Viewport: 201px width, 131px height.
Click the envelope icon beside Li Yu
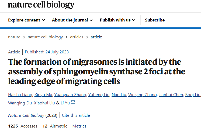pyautogui.click(x=73, y=102)
